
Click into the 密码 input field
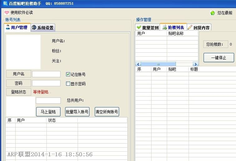46,83
